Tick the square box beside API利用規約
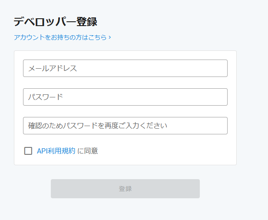 [x=28, y=151]
